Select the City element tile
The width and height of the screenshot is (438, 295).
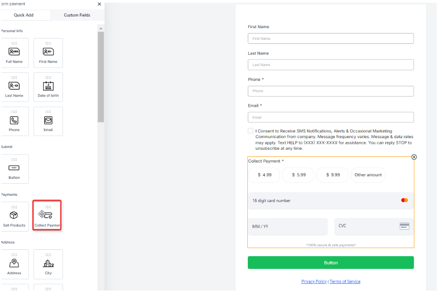point(48,264)
